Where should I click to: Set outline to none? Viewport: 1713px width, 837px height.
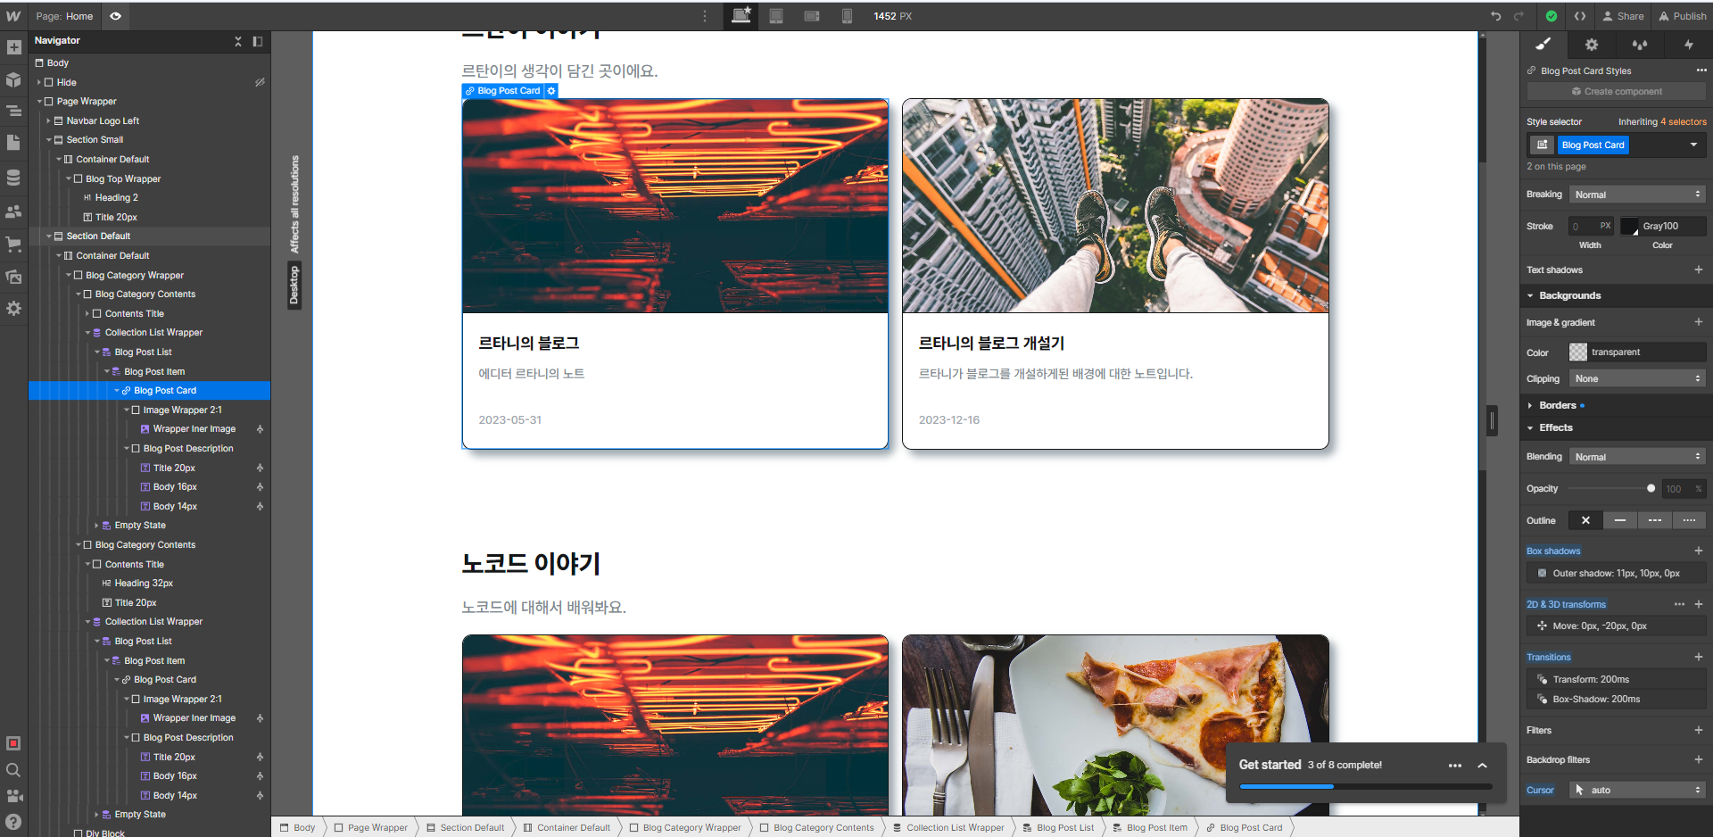pos(1585,520)
